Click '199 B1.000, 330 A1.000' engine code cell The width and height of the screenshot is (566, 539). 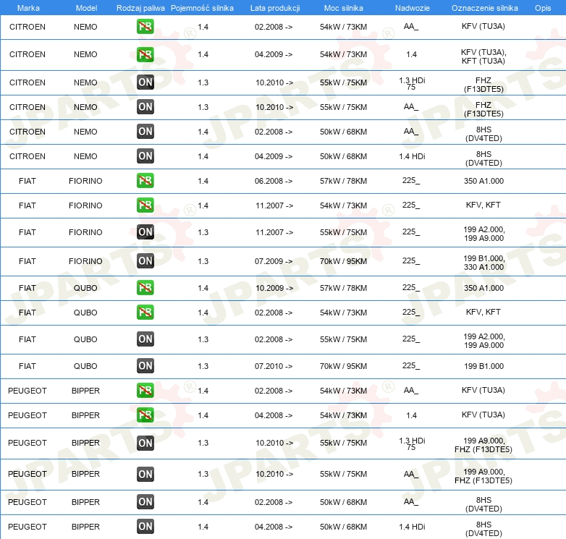pyautogui.click(x=483, y=263)
